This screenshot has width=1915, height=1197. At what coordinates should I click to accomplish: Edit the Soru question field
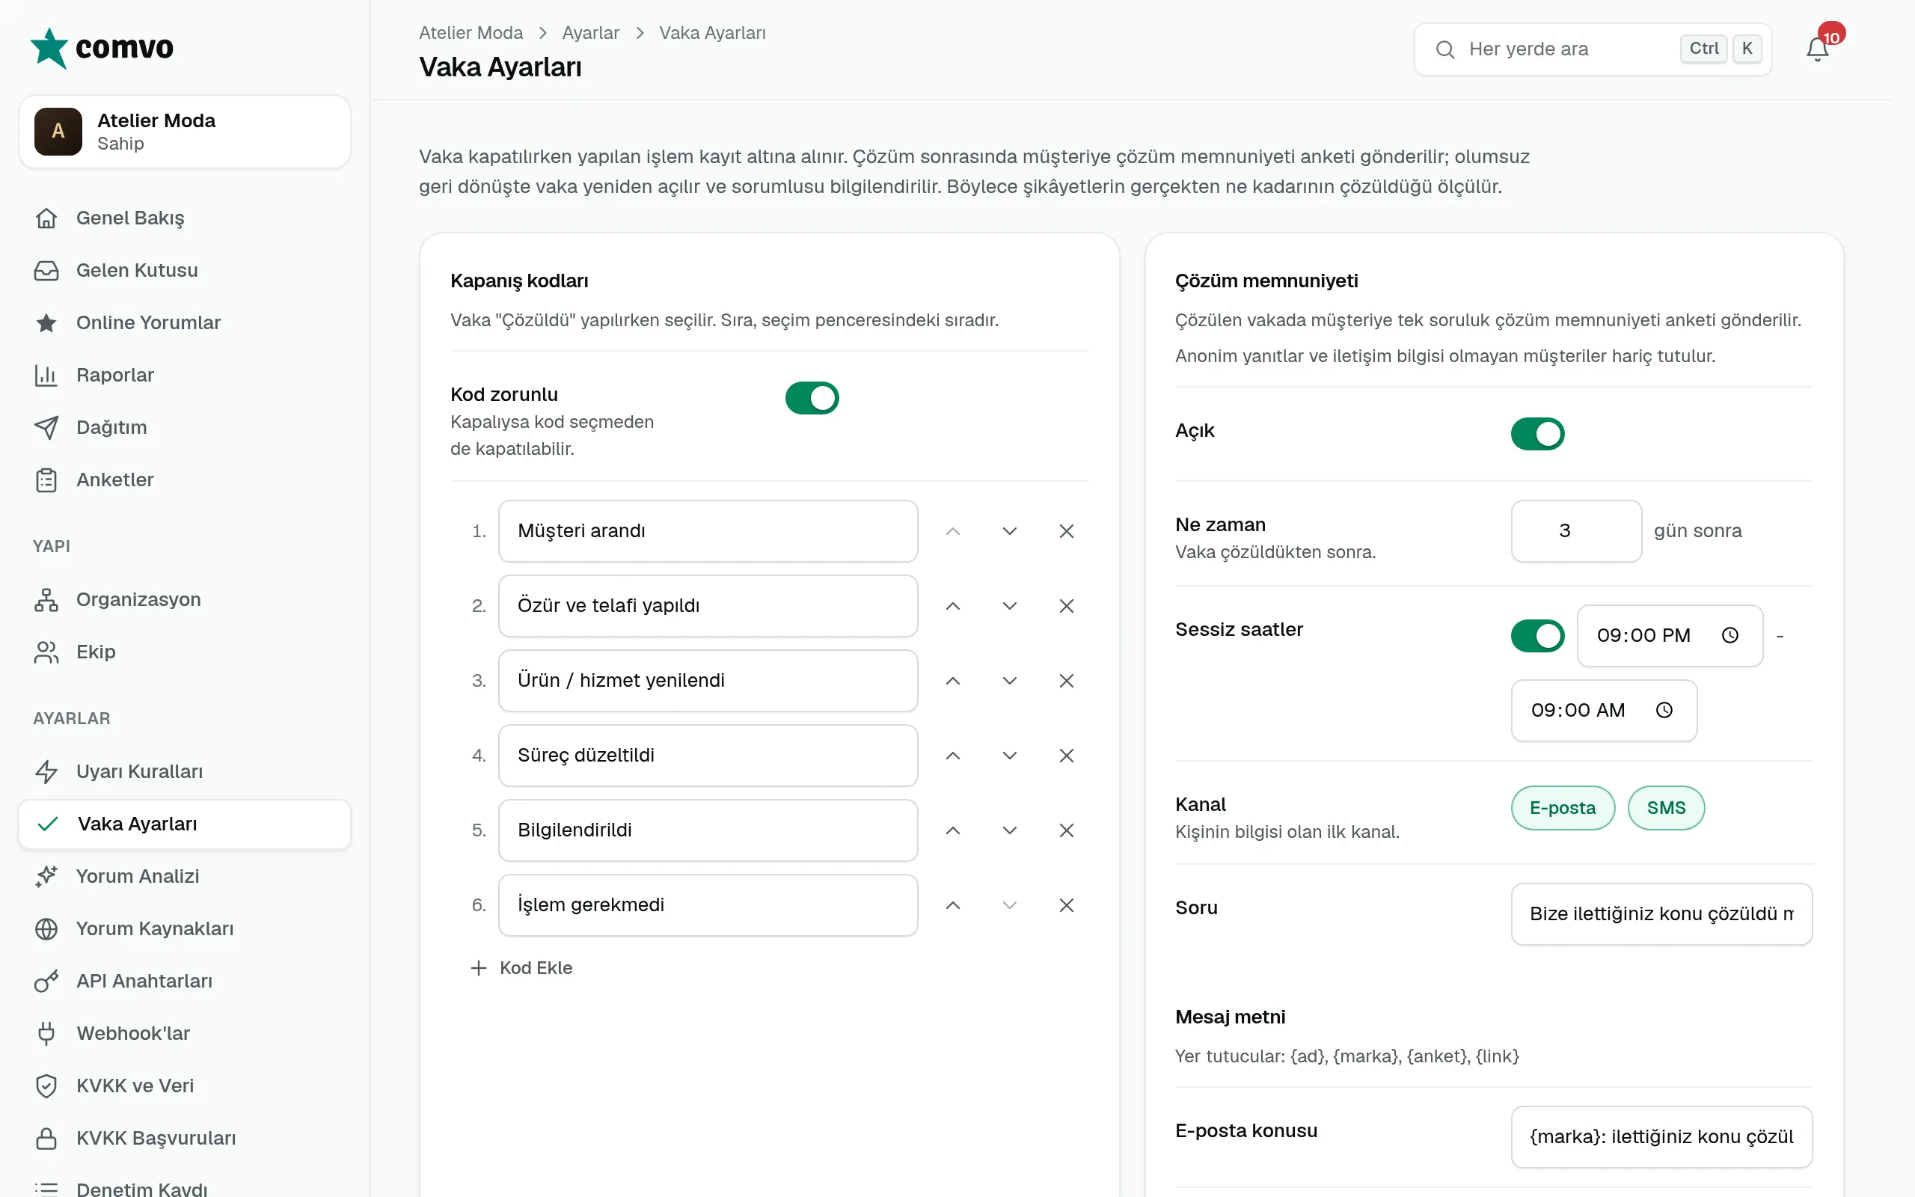pyautogui.click(x=1661, y=913)
